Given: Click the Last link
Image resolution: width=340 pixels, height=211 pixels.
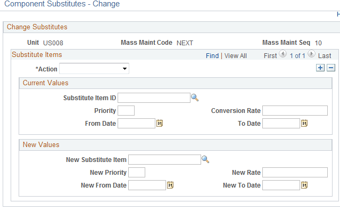Looking at the screenshot, I should pos(325,56).
